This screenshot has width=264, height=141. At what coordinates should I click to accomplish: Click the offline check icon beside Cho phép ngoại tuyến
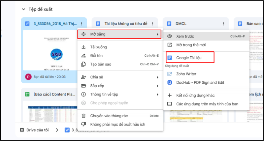83,103
